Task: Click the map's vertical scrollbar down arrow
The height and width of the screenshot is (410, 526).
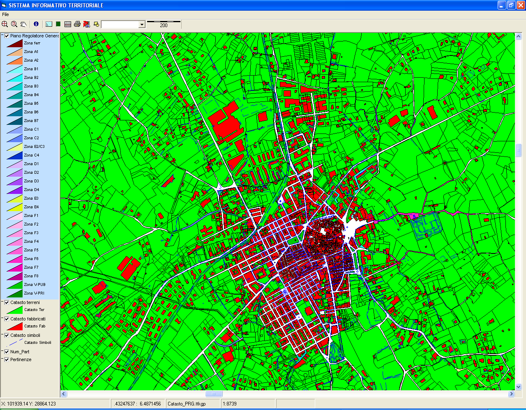Action: pyautogui.click(x=518, y=387)
